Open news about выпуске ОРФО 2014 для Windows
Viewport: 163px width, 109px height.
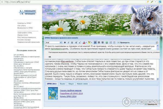[26, 63]
